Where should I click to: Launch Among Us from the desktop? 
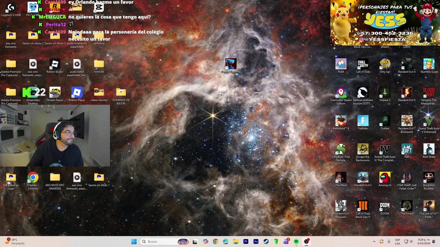pos(385,180)
